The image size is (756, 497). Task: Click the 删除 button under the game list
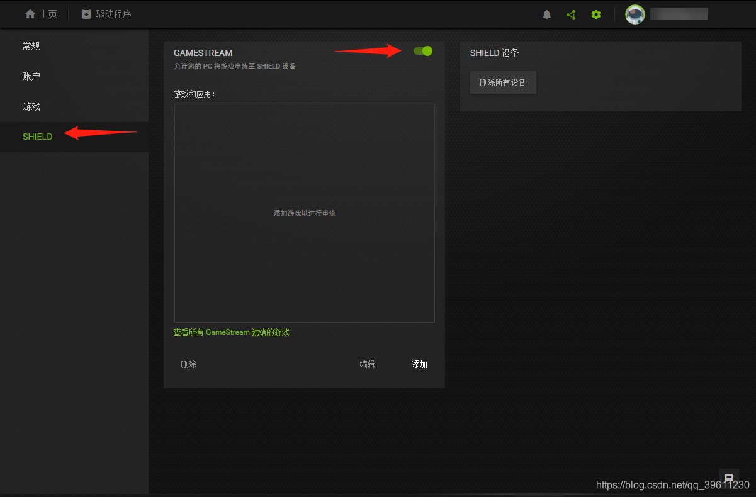[189, 364]
